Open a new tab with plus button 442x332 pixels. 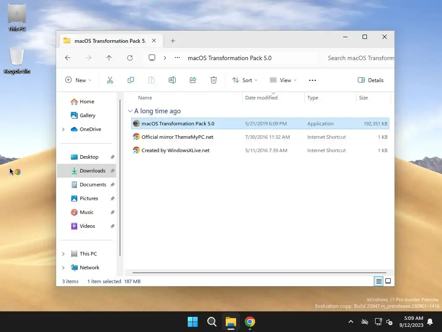tap(173, 41)
